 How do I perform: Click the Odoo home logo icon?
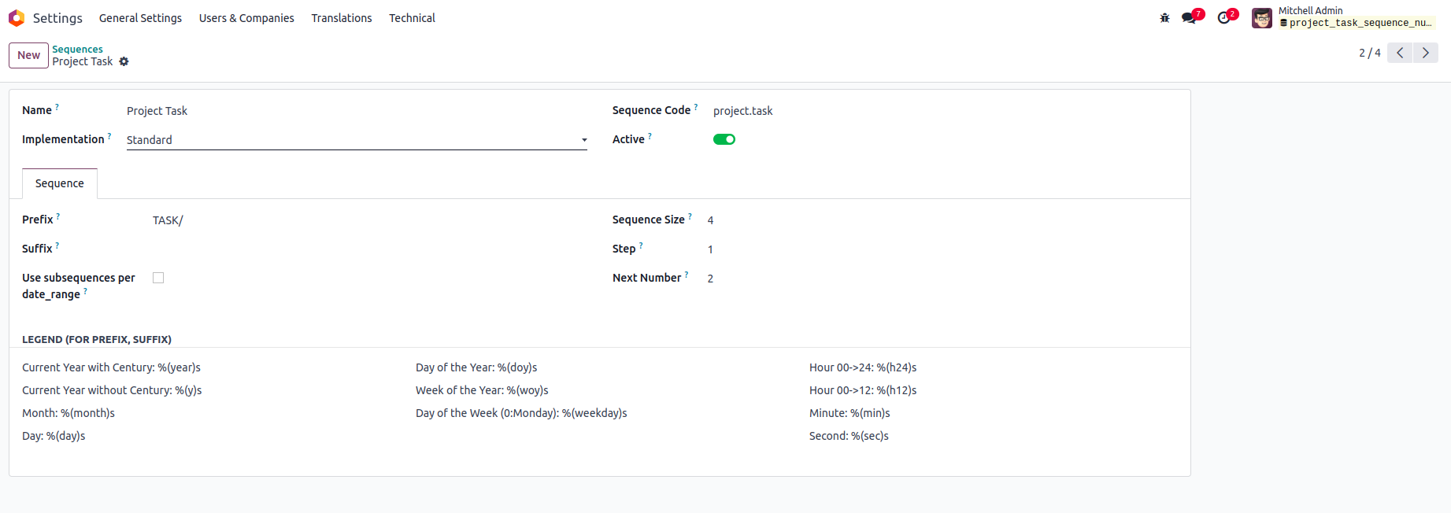click(x=17, y=18)
